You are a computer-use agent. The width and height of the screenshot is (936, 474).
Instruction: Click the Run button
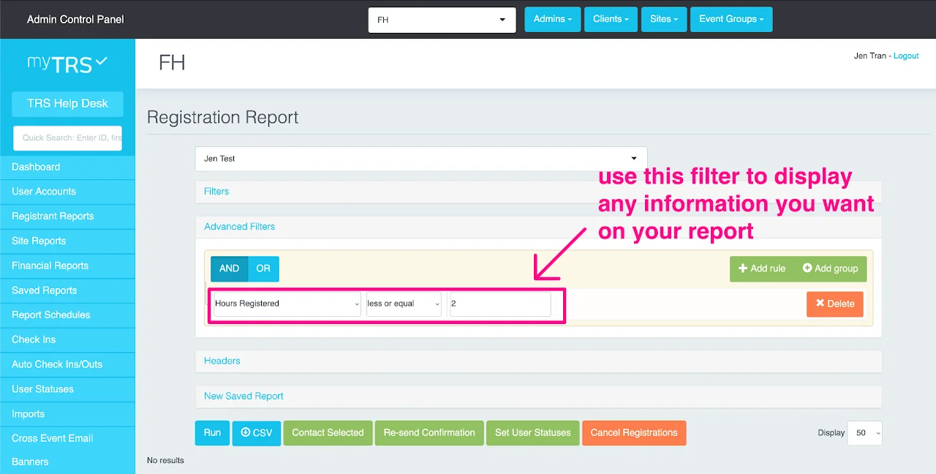point(212,433)
